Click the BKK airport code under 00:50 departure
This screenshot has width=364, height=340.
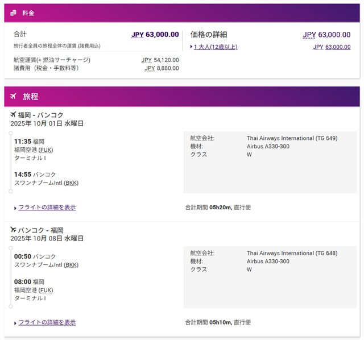[72, 265]
